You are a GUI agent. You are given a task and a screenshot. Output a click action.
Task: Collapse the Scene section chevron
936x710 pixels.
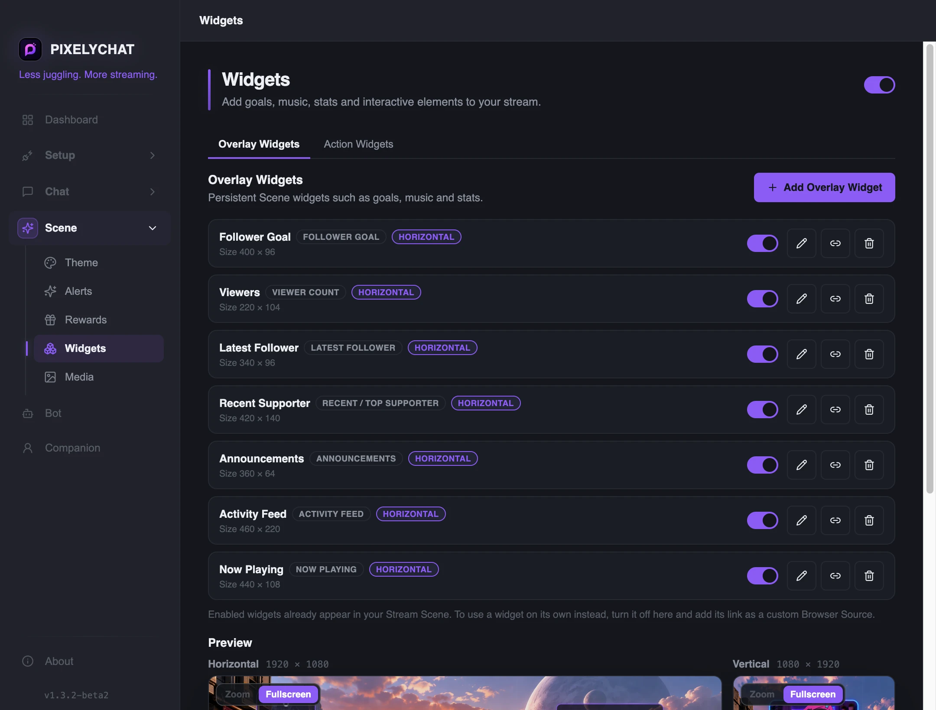[153, 228]
